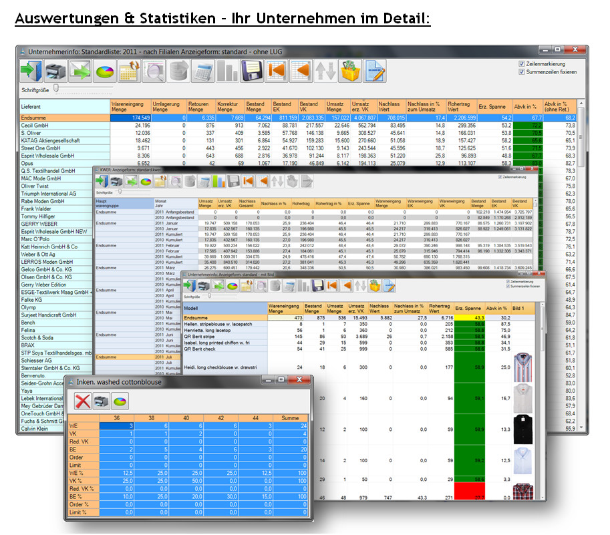Toggle Zeilenmarkierung checkbox in the KWER window
Image resolution: width=610 pixels, height=535 pixels.
tap(500, 178)
